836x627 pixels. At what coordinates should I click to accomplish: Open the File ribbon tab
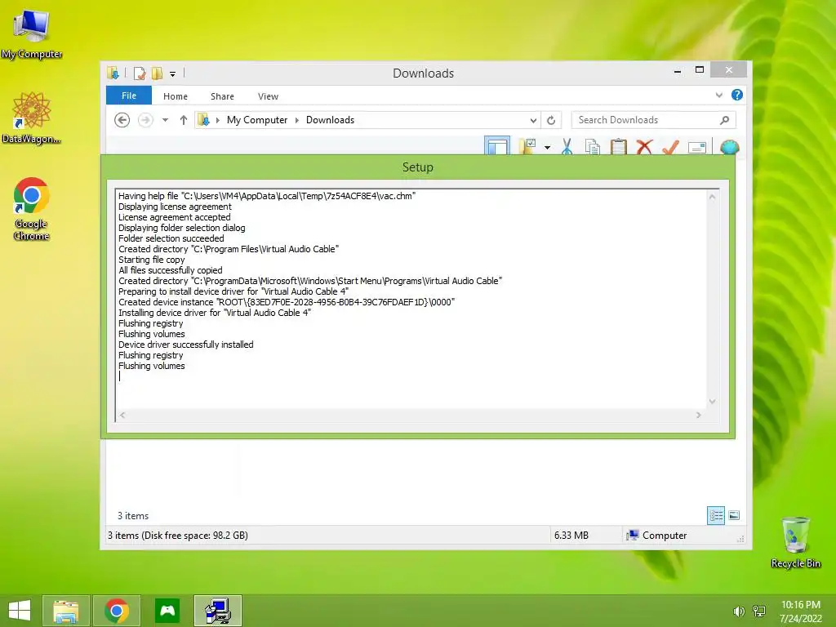pos(129,96)
